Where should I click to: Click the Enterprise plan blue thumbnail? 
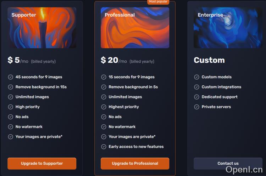pyautogui.click(x=228, y=28)
